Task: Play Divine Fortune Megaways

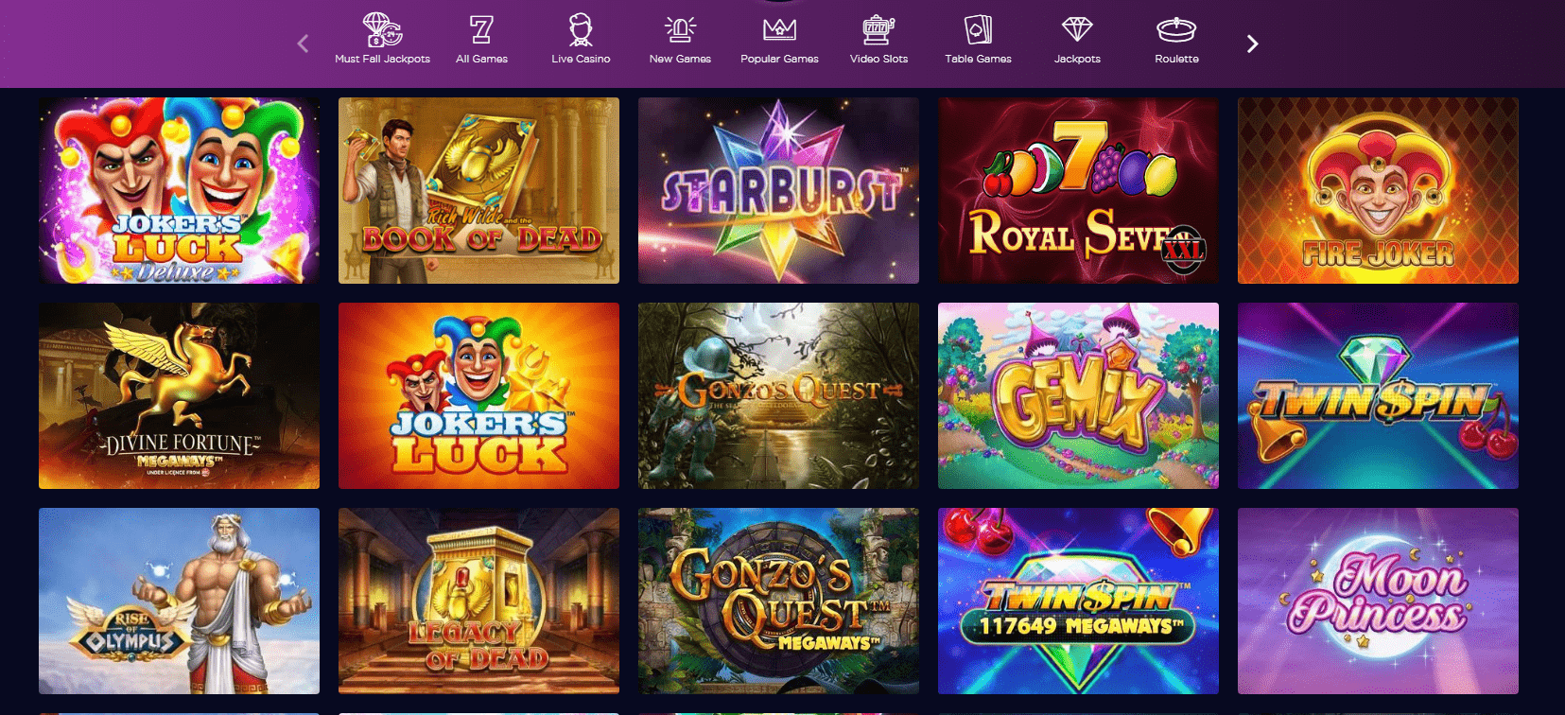Action: pos(179,395)
